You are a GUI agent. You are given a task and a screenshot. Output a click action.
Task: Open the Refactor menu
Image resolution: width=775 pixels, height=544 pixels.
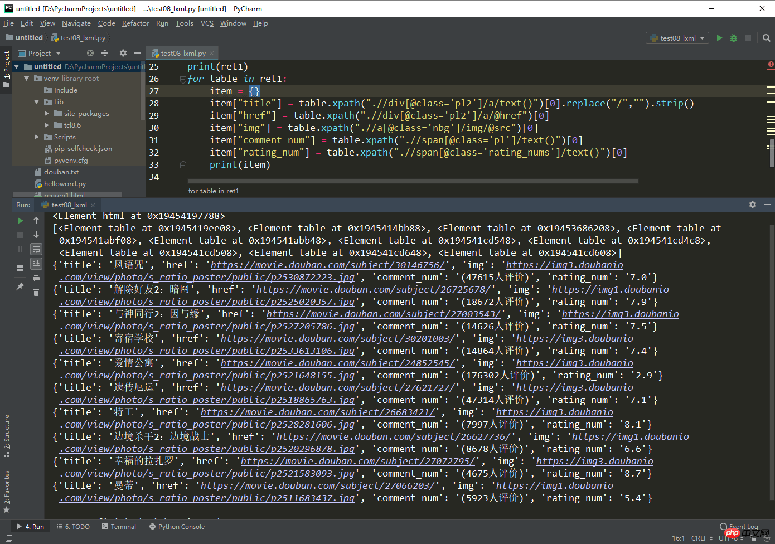tap(135, 23)
